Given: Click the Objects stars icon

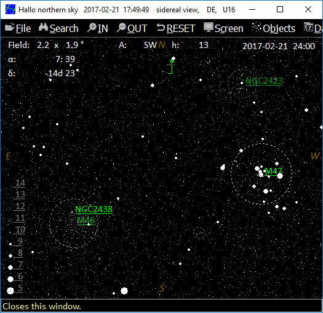Looking at the screenshot, I should tap(257, 27).
